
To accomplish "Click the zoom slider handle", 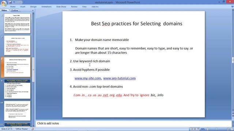I will 216,129.
